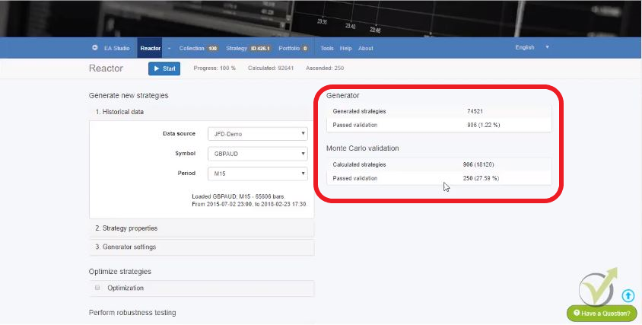Image resolution: width=642 pixels, height=325 pixels.
Task: Open the Tools menu
Action: pyautogui.click(x=327, y=48)
